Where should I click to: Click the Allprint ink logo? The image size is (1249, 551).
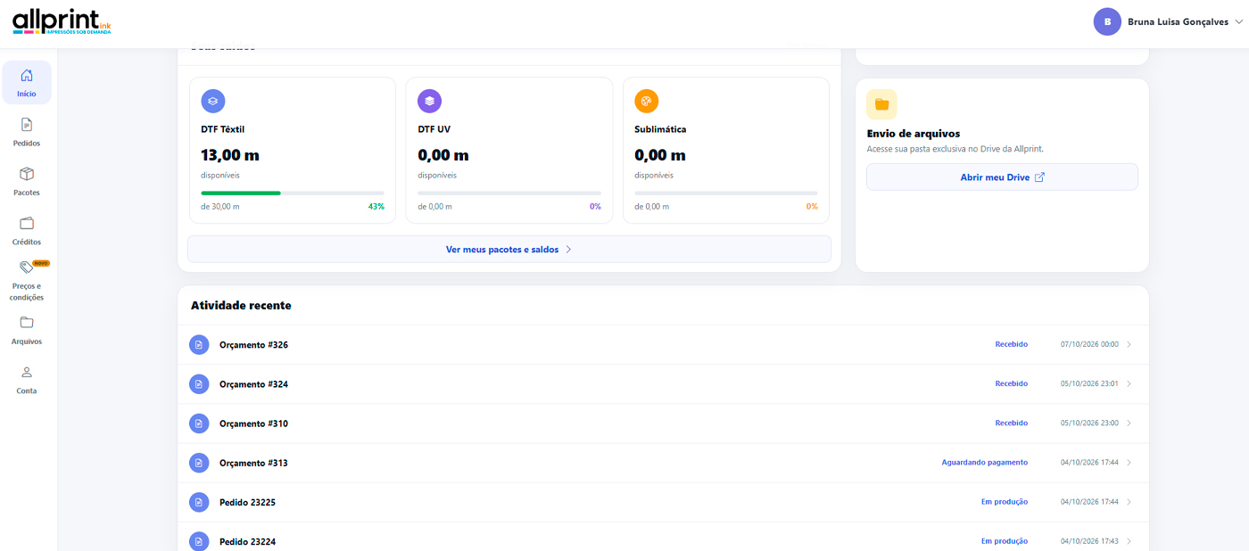(62, 21)
